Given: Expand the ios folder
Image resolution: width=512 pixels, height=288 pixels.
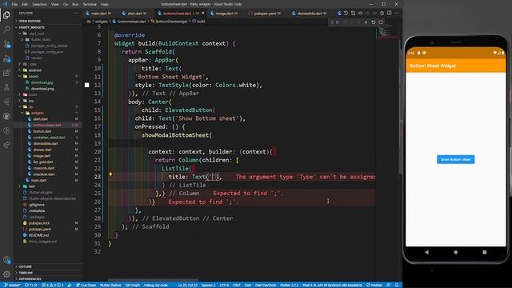Looking at the screenshot, I should coord(31,101).
